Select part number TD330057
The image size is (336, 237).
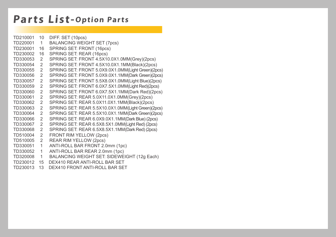coord(24,81)
